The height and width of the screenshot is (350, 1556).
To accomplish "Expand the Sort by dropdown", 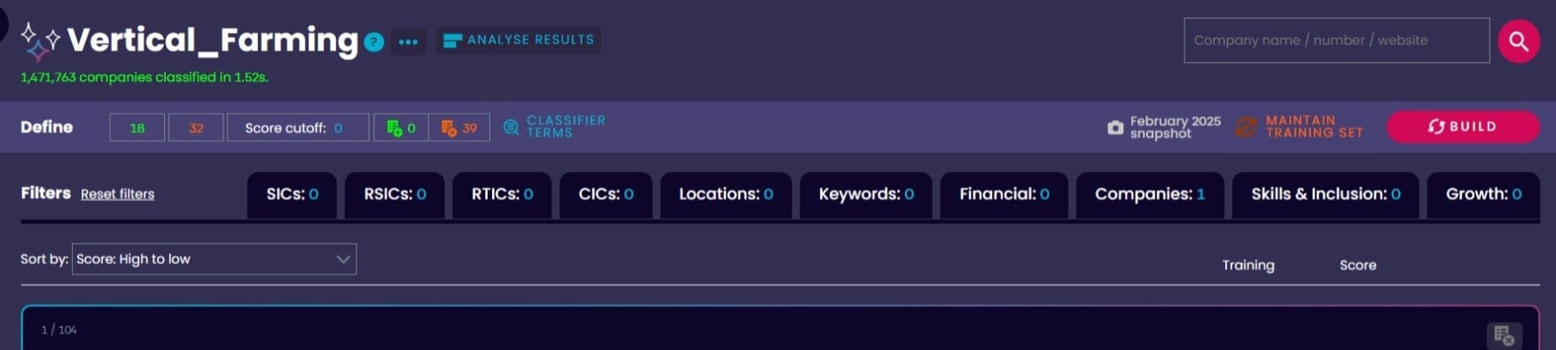I will click(x=214, y=259).
